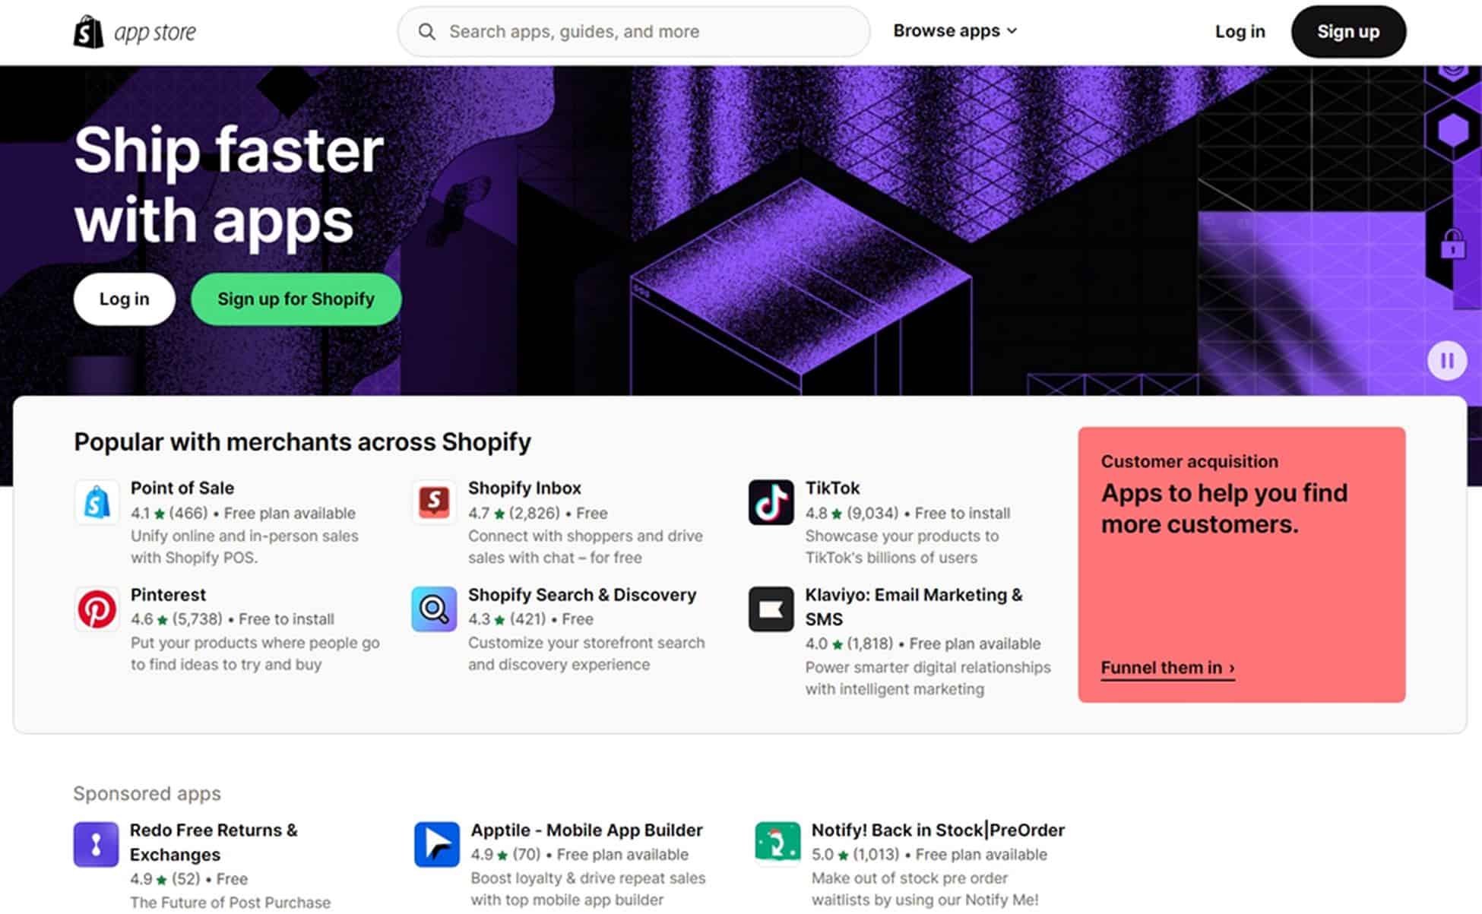Click the Sign up button in the header
This screenshot has height=914, width=1482.
pyautogui.click(x=1347, y=31)
